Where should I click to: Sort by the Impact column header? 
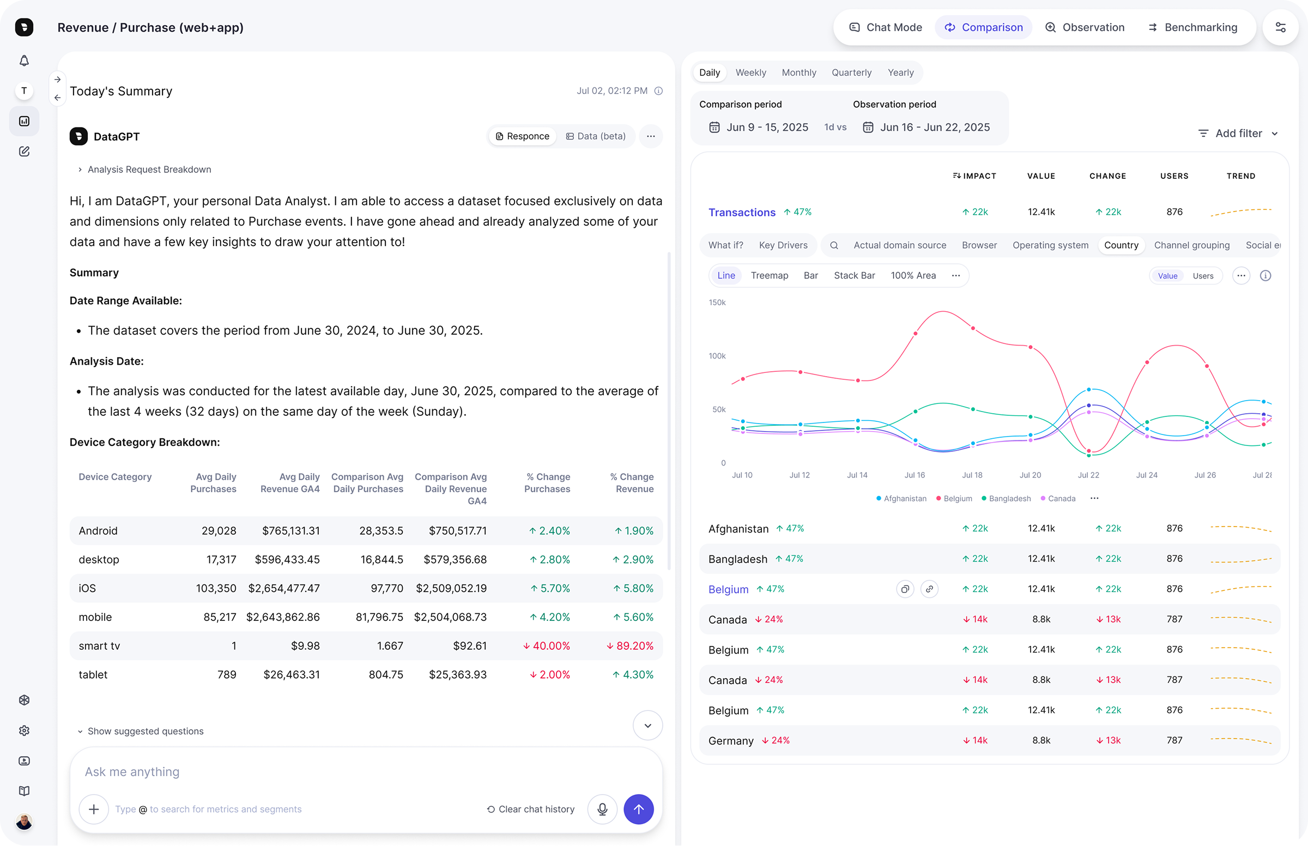(974, 176)
